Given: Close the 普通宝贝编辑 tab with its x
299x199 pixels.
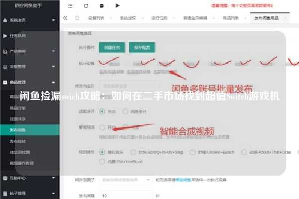Looking at the screenshot, I should pyautogui.click(x=214, y=18).
